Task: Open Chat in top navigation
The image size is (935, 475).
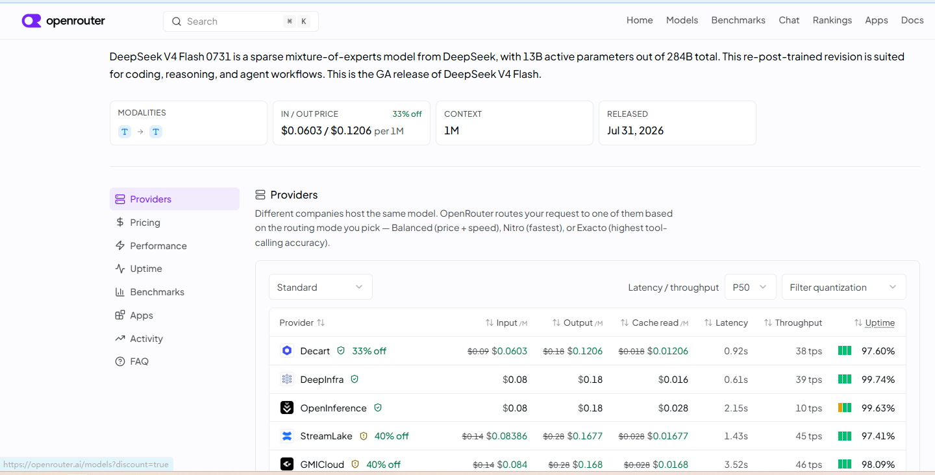Action: point(789,20)
